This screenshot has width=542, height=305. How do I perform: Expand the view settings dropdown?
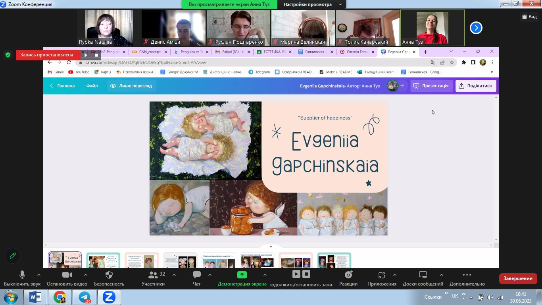340,4
